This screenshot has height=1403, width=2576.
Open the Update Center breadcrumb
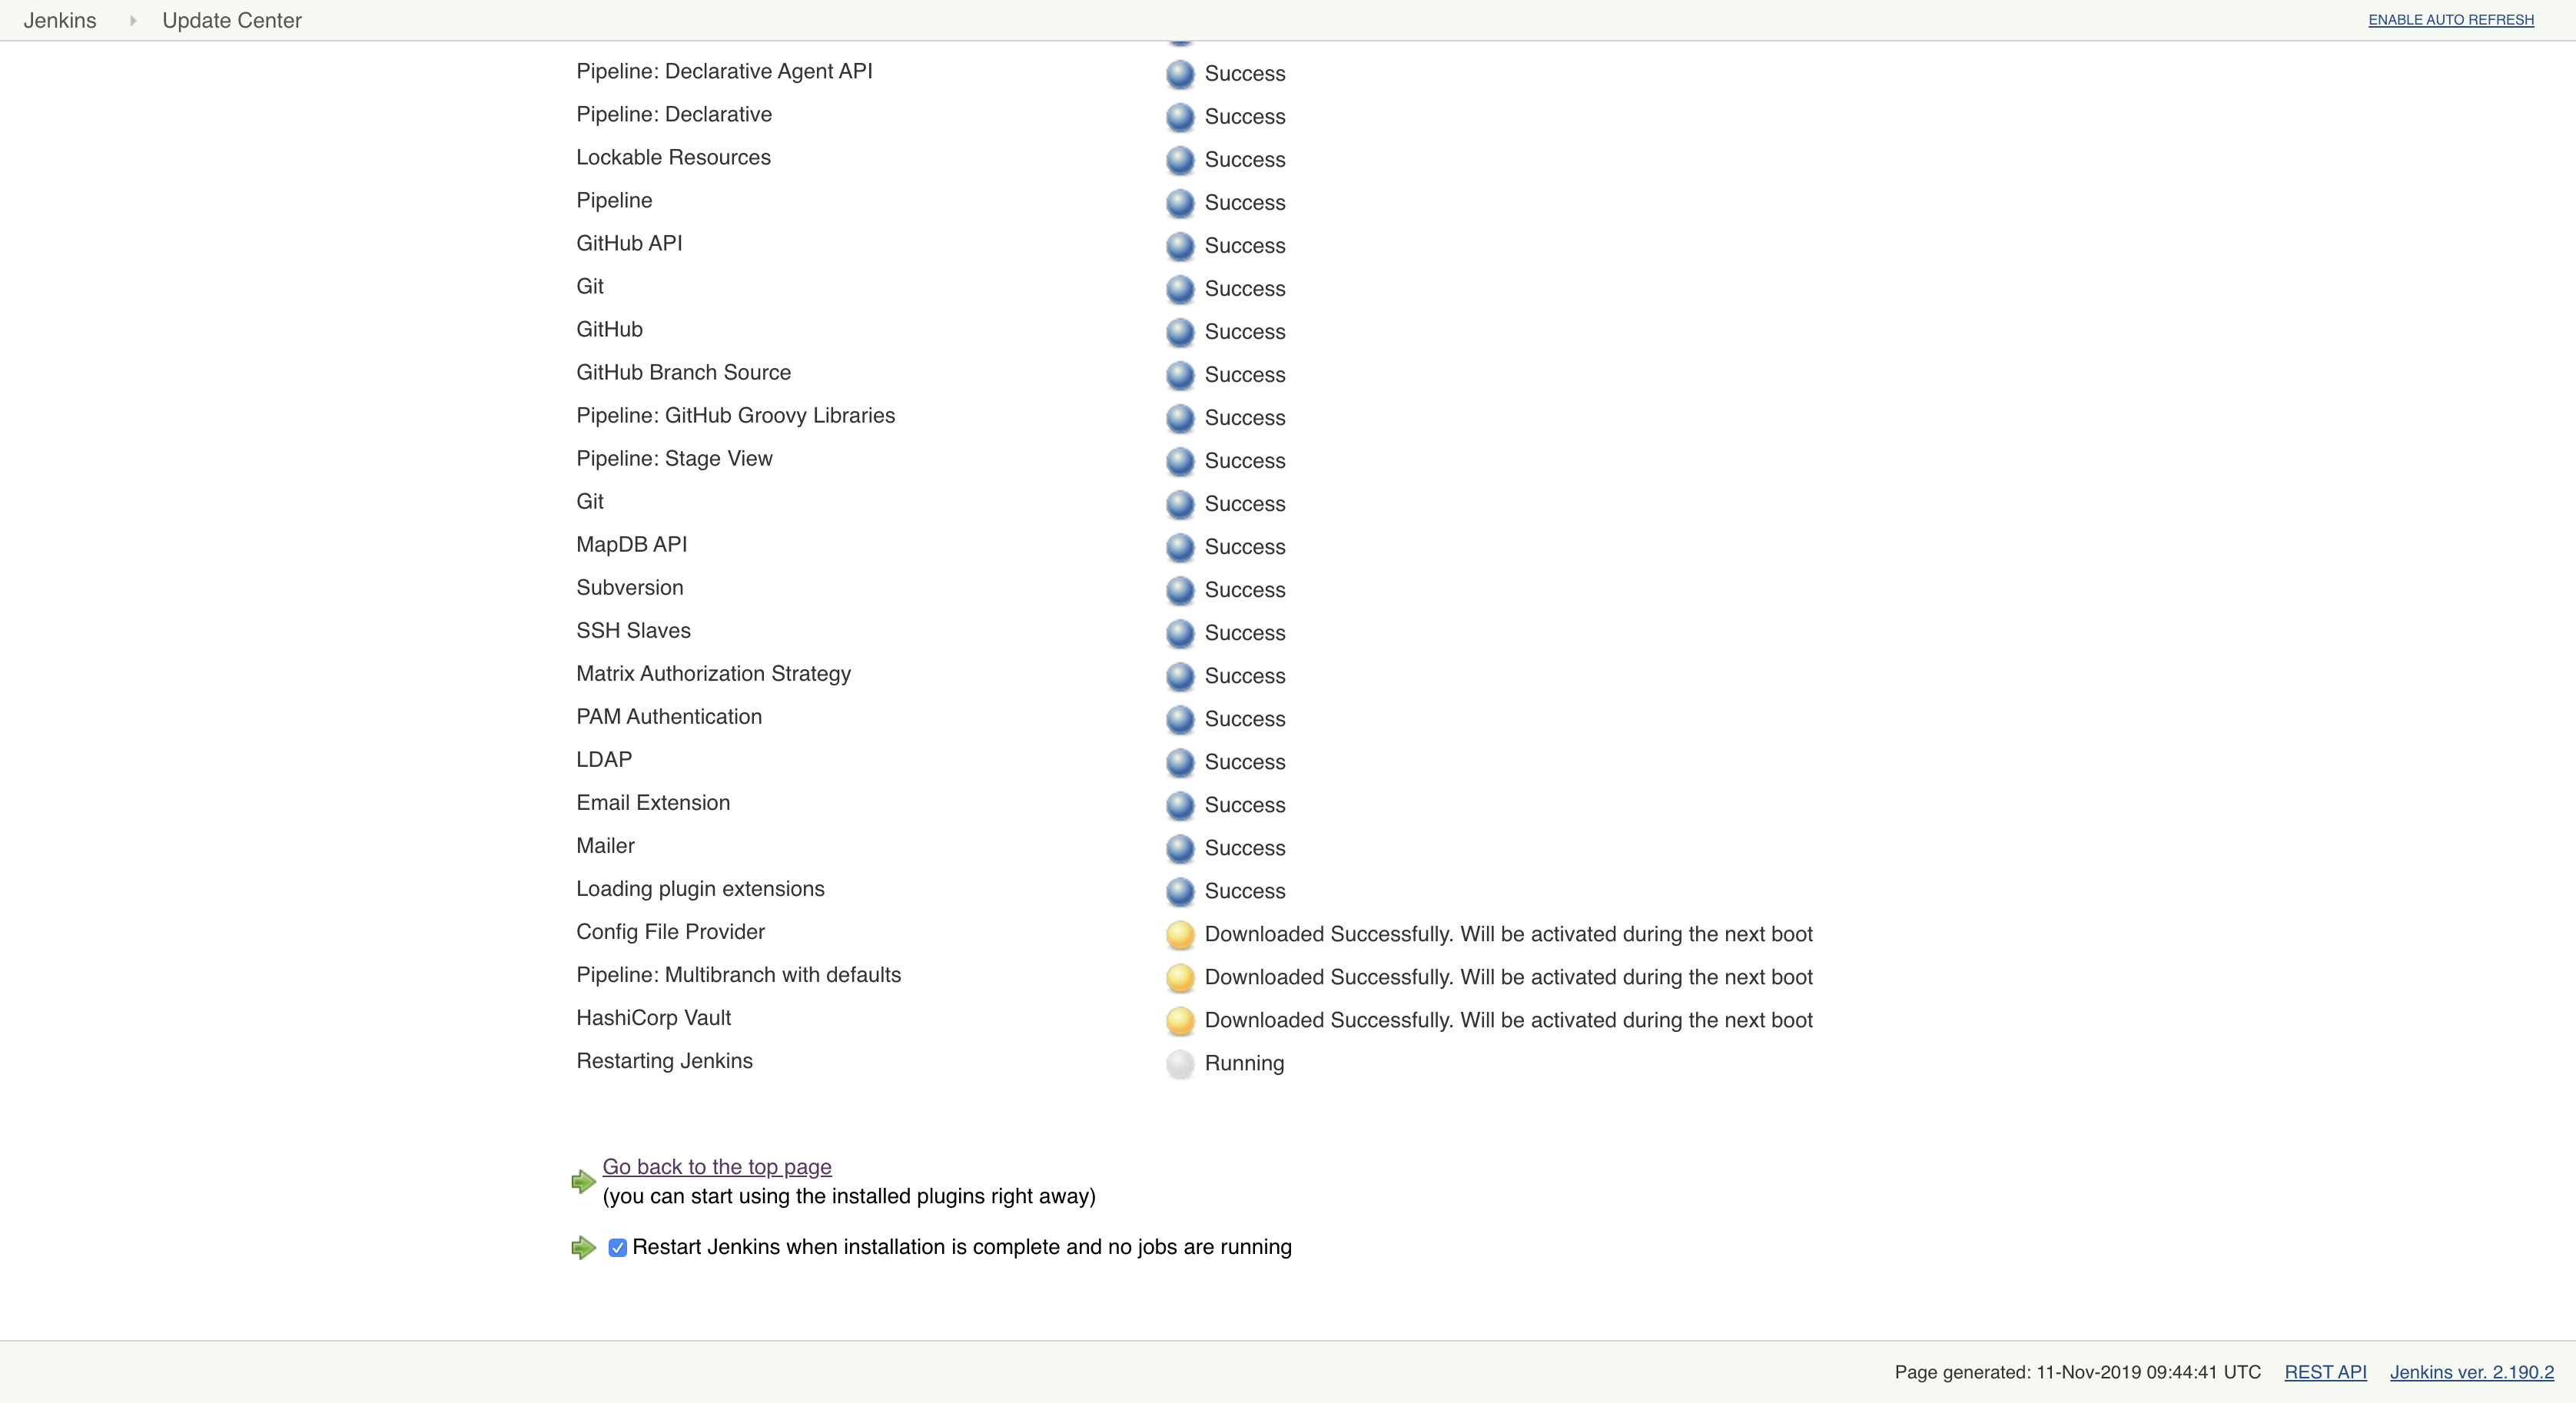click(x=232, y=20)
